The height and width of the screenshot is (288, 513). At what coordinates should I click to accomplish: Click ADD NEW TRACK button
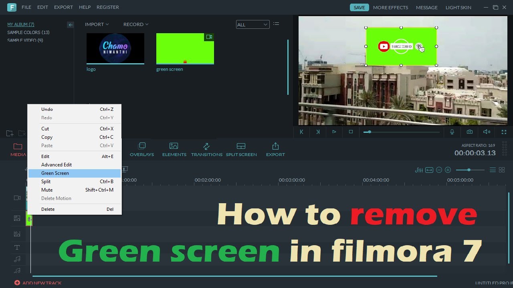tap(38, 283)
